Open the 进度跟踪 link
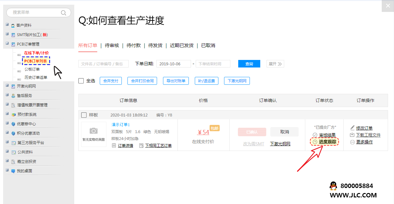The height and width of the screenshot is (204, 394). (x=327, y=142)
